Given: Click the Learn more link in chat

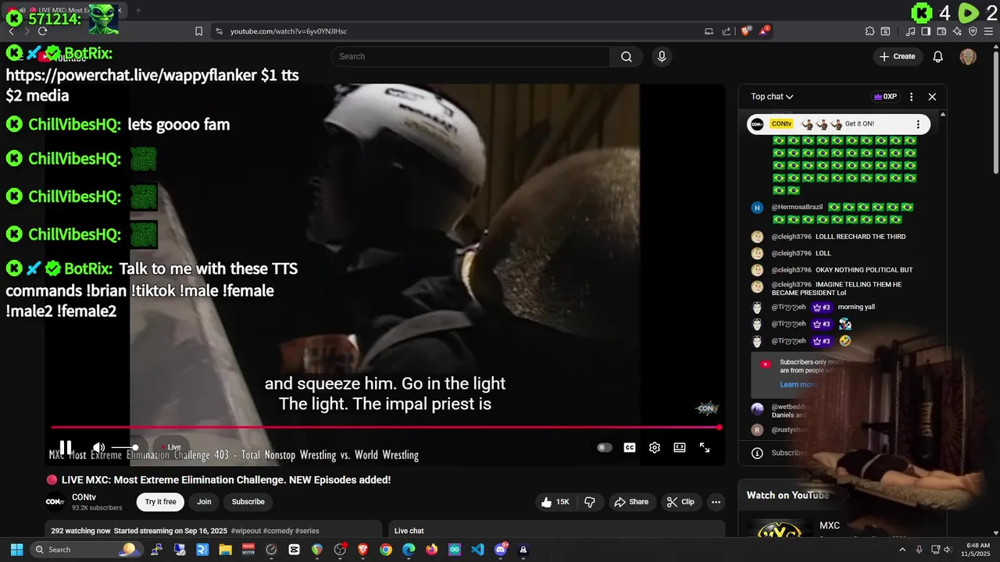Looking at the screenshot, I should (798, 384).
